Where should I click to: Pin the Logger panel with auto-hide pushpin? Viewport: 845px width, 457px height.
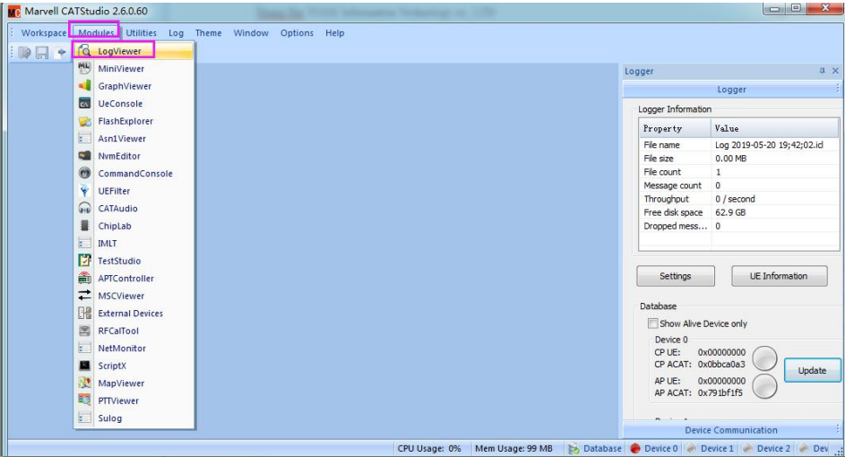click(822, 71)
